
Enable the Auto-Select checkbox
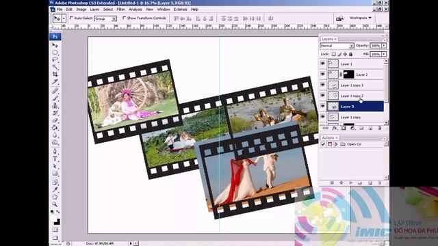71,18
